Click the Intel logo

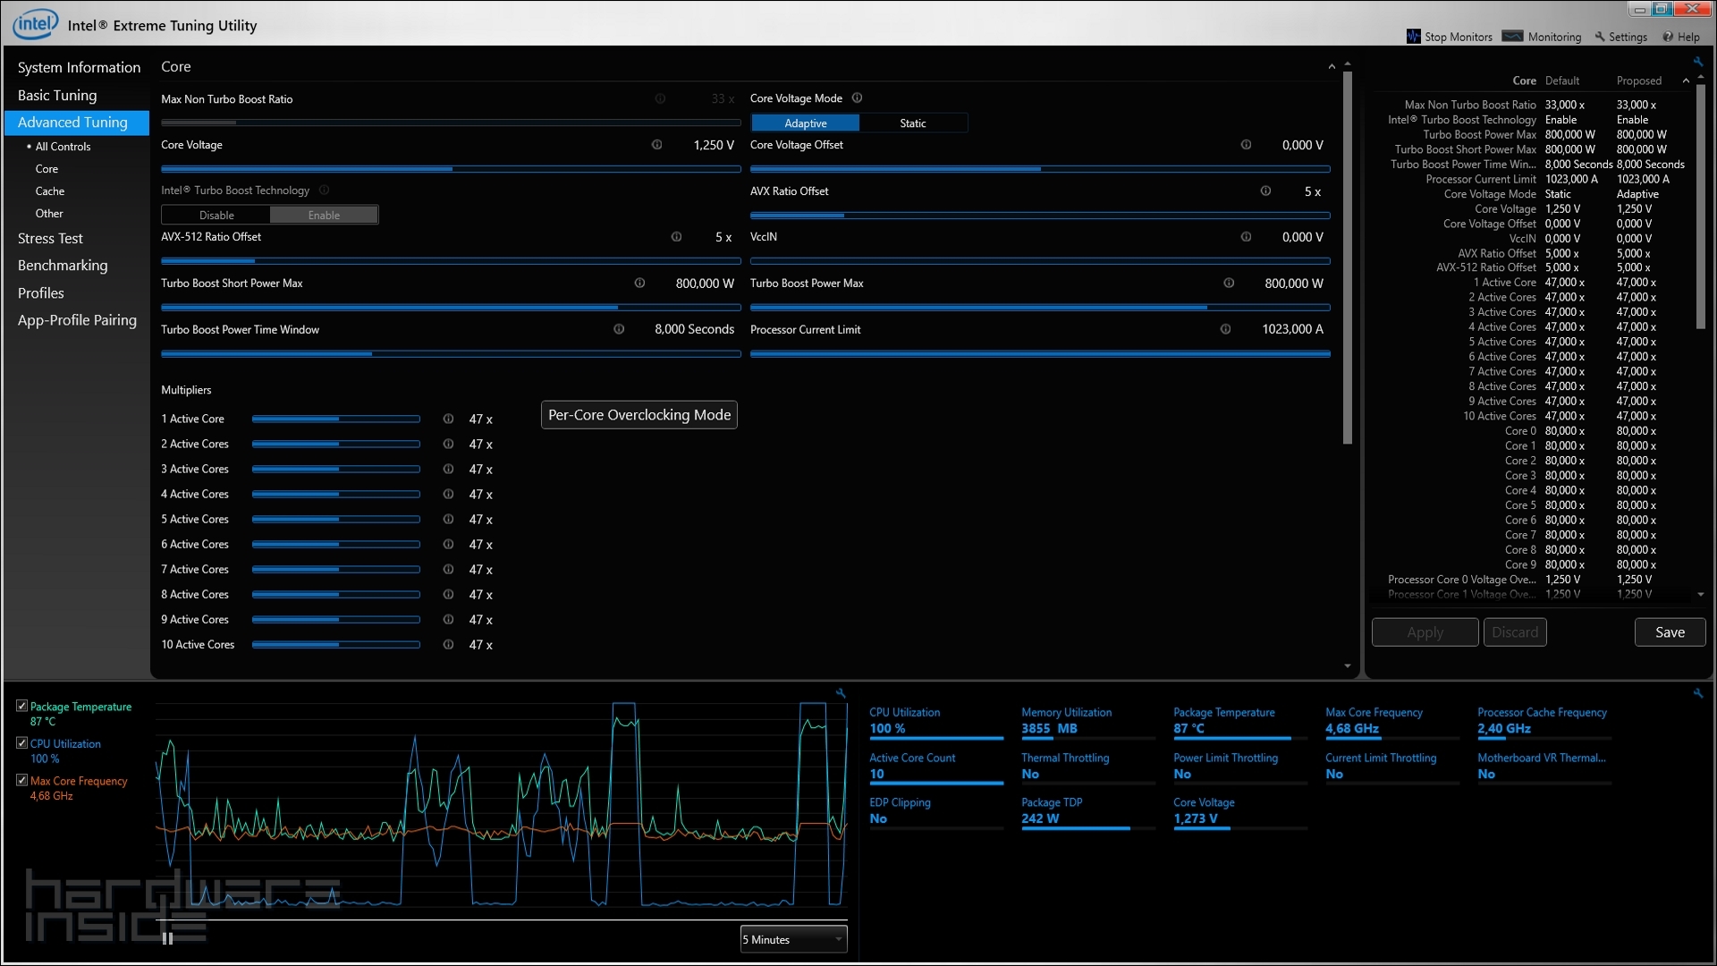(x=35, y=24)
